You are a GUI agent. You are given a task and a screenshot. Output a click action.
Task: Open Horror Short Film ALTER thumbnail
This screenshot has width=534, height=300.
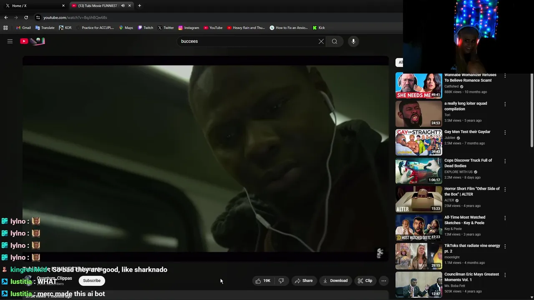pos(418,199)
